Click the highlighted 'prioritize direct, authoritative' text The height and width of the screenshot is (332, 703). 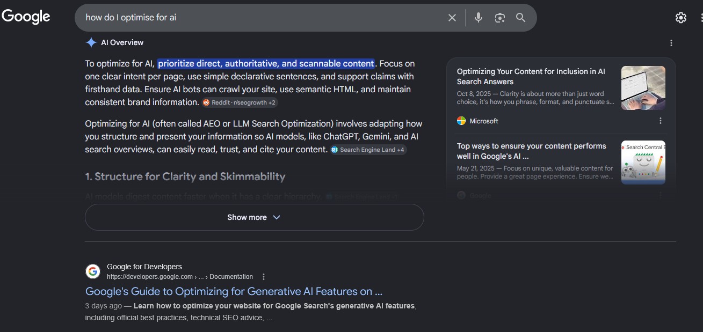pyautogui.click(x=266, y=63)
